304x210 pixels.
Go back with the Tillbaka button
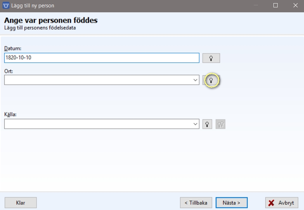196,203
